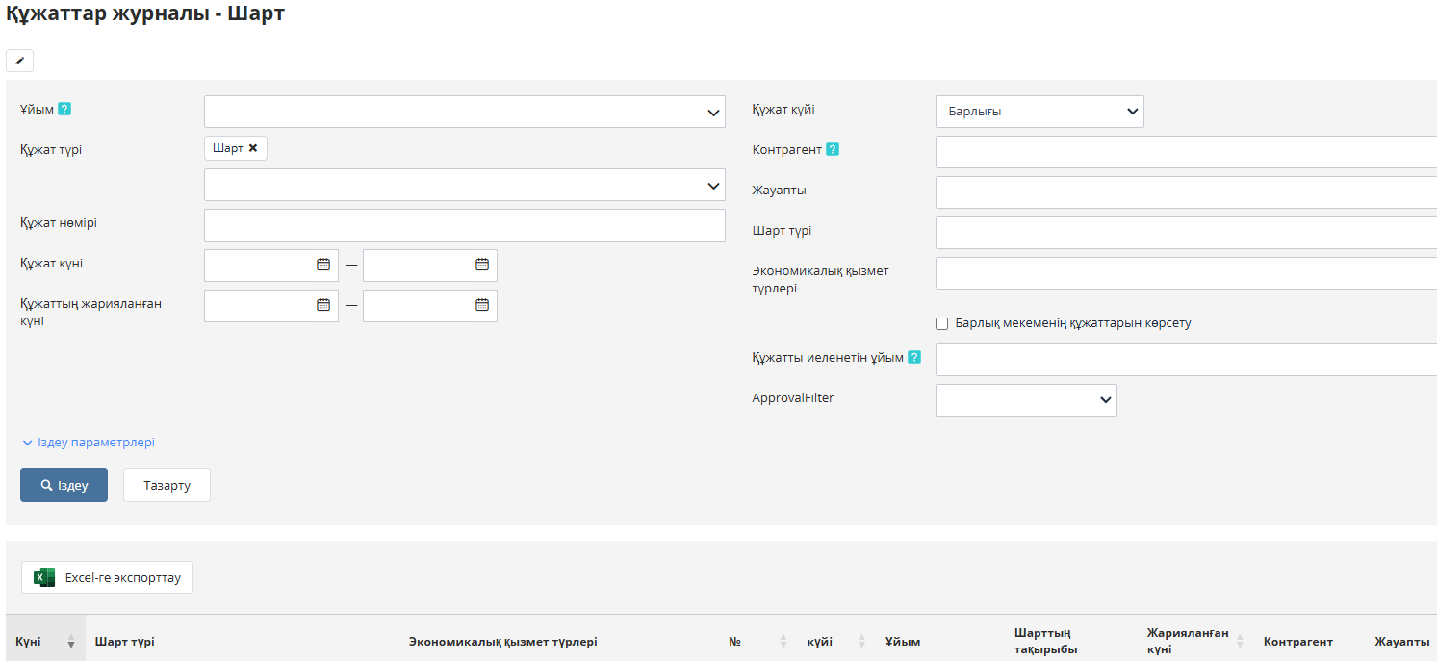Click the help icon next to Контрагент
1437x661 pixels.
click(833, 149)
